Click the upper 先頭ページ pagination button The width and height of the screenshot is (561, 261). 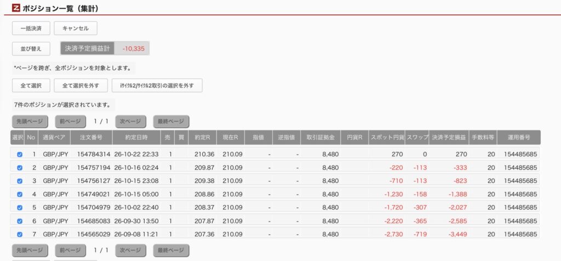pos(30,121)
